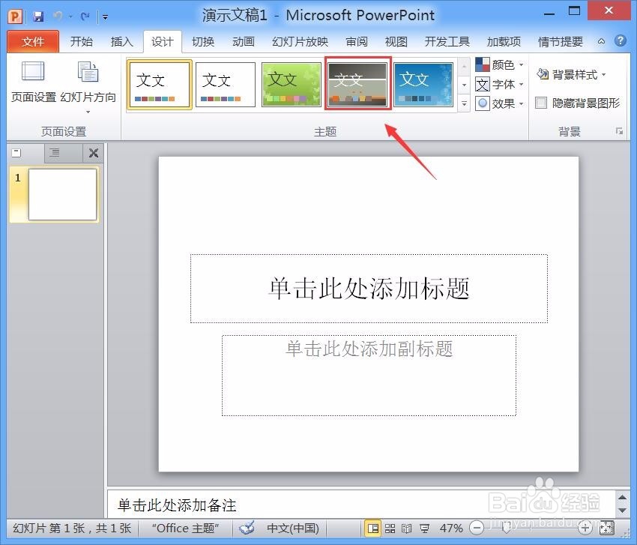
Task: Click the Redo icon in title bar
Action: 85,16
